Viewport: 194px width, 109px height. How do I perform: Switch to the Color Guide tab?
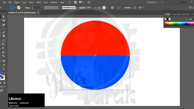[176, 15]
